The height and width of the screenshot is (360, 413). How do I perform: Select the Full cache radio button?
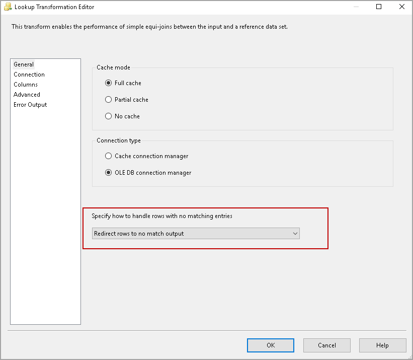(x=108, y=83)
